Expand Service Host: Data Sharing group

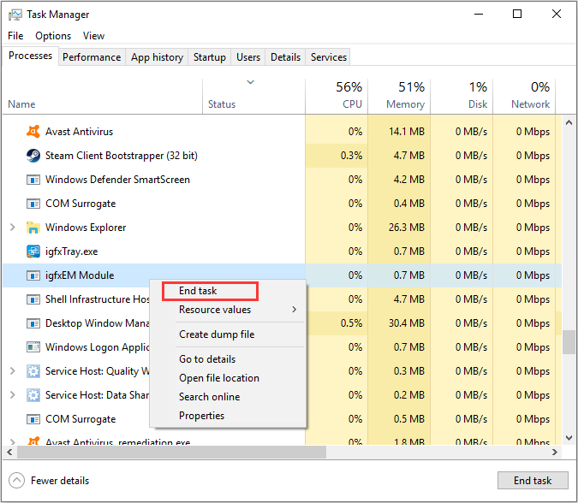tap(13, 394)
